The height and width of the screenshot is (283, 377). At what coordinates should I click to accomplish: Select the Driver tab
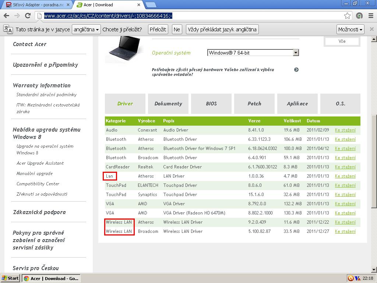pyautogui.click(x=125, y=104)
